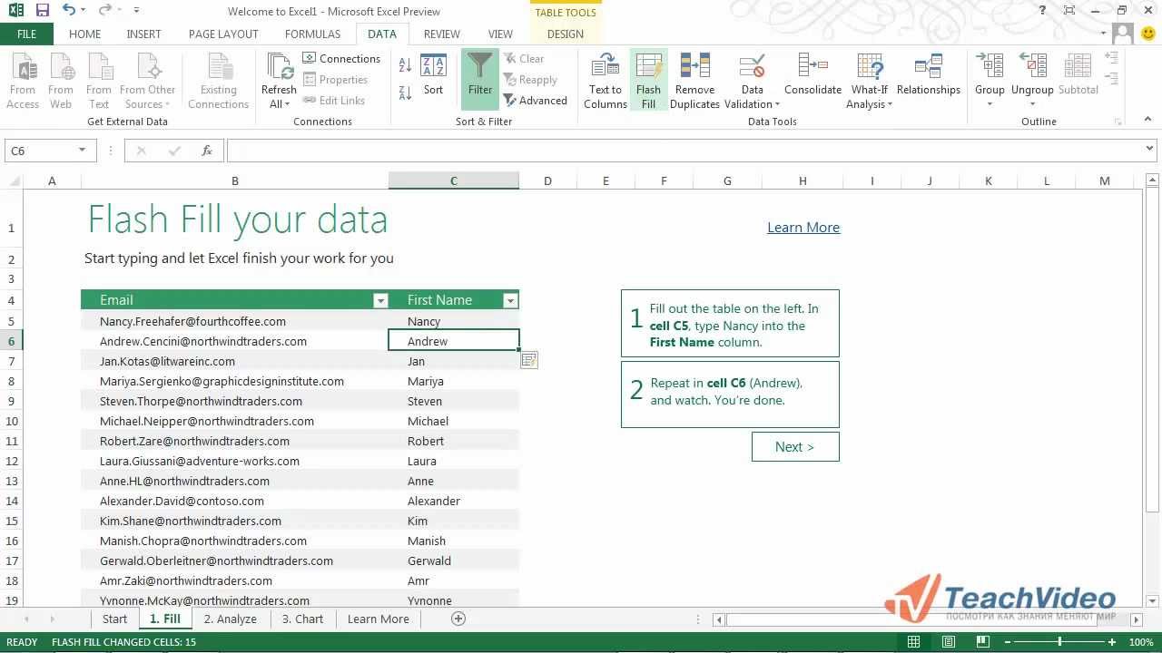Open the Relationships dialog
Viewport: 1162px width, 653px height.
(928, 74)
